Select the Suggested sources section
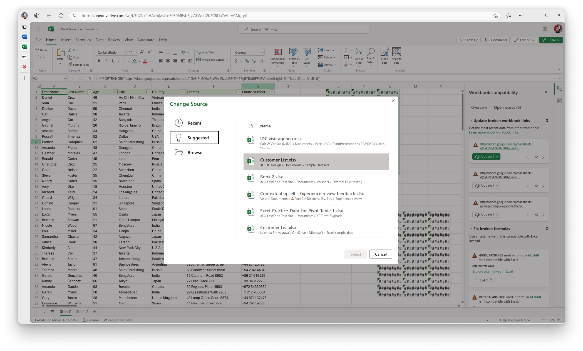 [x=194, y=138]
